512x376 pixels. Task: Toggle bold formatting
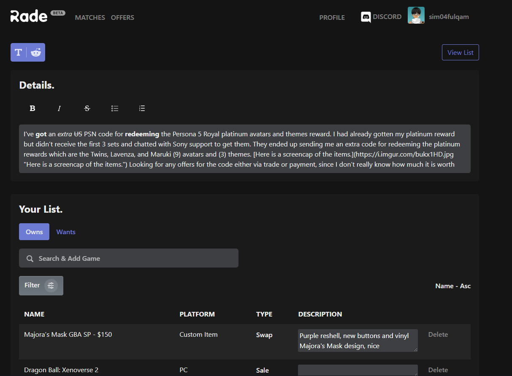pyautogui.click(x=33, y=108)
